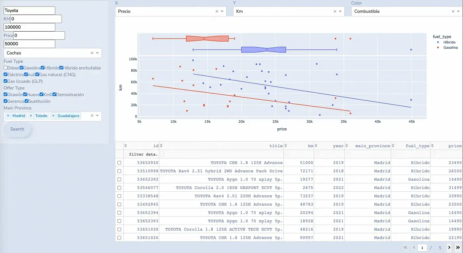Image resolution: width=463 pixels, height=253 pixels.
Task: Click the Price maximum field showing 50000
Action: click(x=29, y=44)
